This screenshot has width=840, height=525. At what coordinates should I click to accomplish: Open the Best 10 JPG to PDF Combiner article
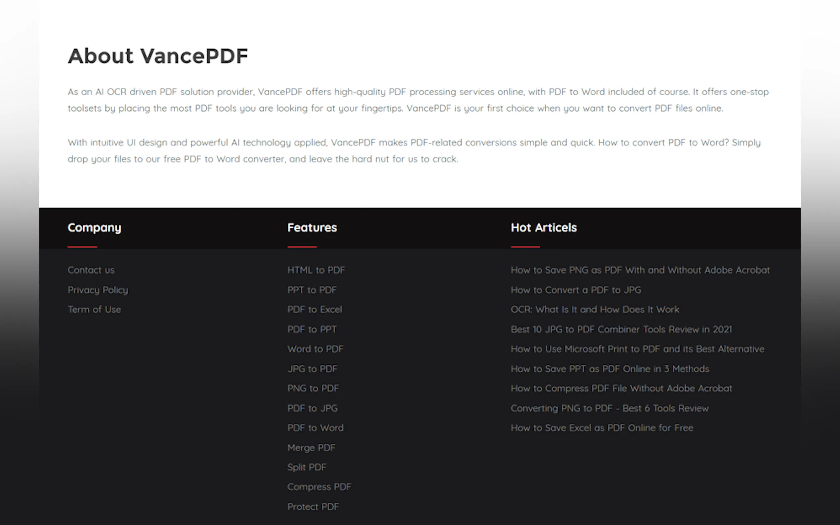(x=621, y=329)
